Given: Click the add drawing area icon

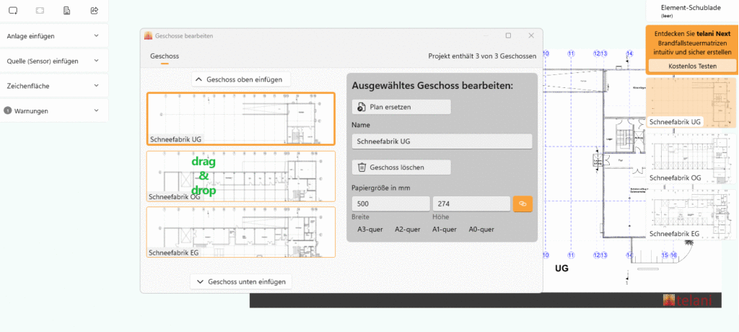Looking at the screenshot, I should (x=13, y=11).
